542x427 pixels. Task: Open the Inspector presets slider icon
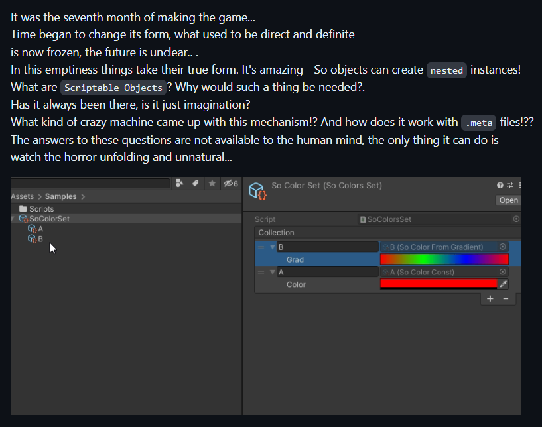coord(510,185)
